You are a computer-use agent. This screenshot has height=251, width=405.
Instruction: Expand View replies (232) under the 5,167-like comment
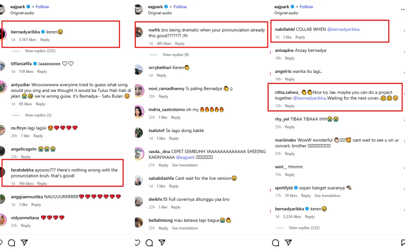40,51
